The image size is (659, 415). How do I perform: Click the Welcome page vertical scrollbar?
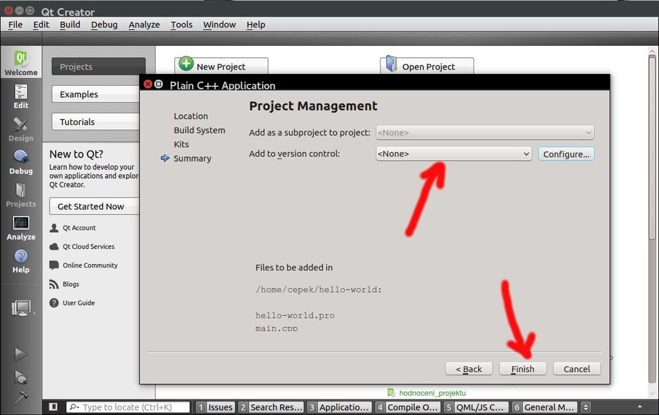pyautogui.click(x=653, y=147)
